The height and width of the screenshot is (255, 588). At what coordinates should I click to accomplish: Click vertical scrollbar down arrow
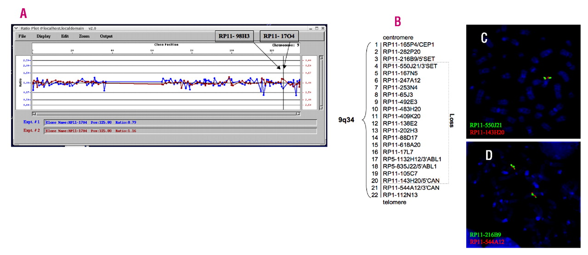[321, 107]
